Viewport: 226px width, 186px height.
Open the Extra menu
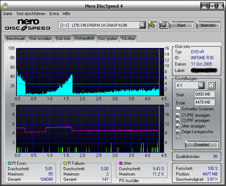[x=54, y=14]
